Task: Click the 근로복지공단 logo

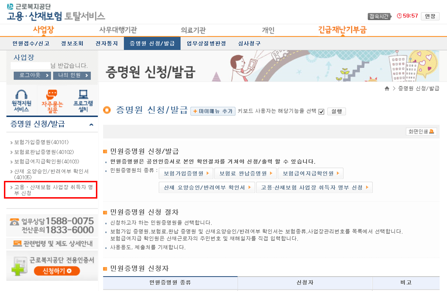Action: pos(29,6)
